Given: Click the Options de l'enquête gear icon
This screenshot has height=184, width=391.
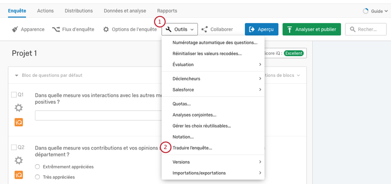Looking at the screenshot, I should pos(106,29).
